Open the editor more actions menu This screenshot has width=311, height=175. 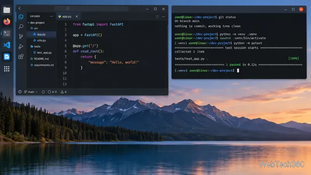point(163,16)
